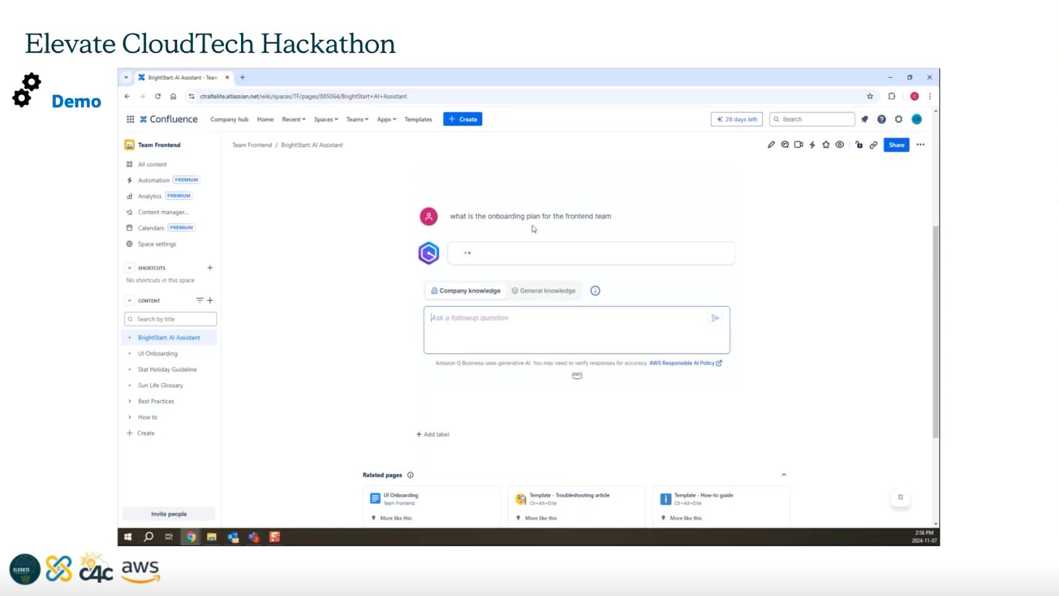Add a shortcut with plus icon
Image resolution: width=1059 pixels, height=596 pixels.
[x=210, y=268]
